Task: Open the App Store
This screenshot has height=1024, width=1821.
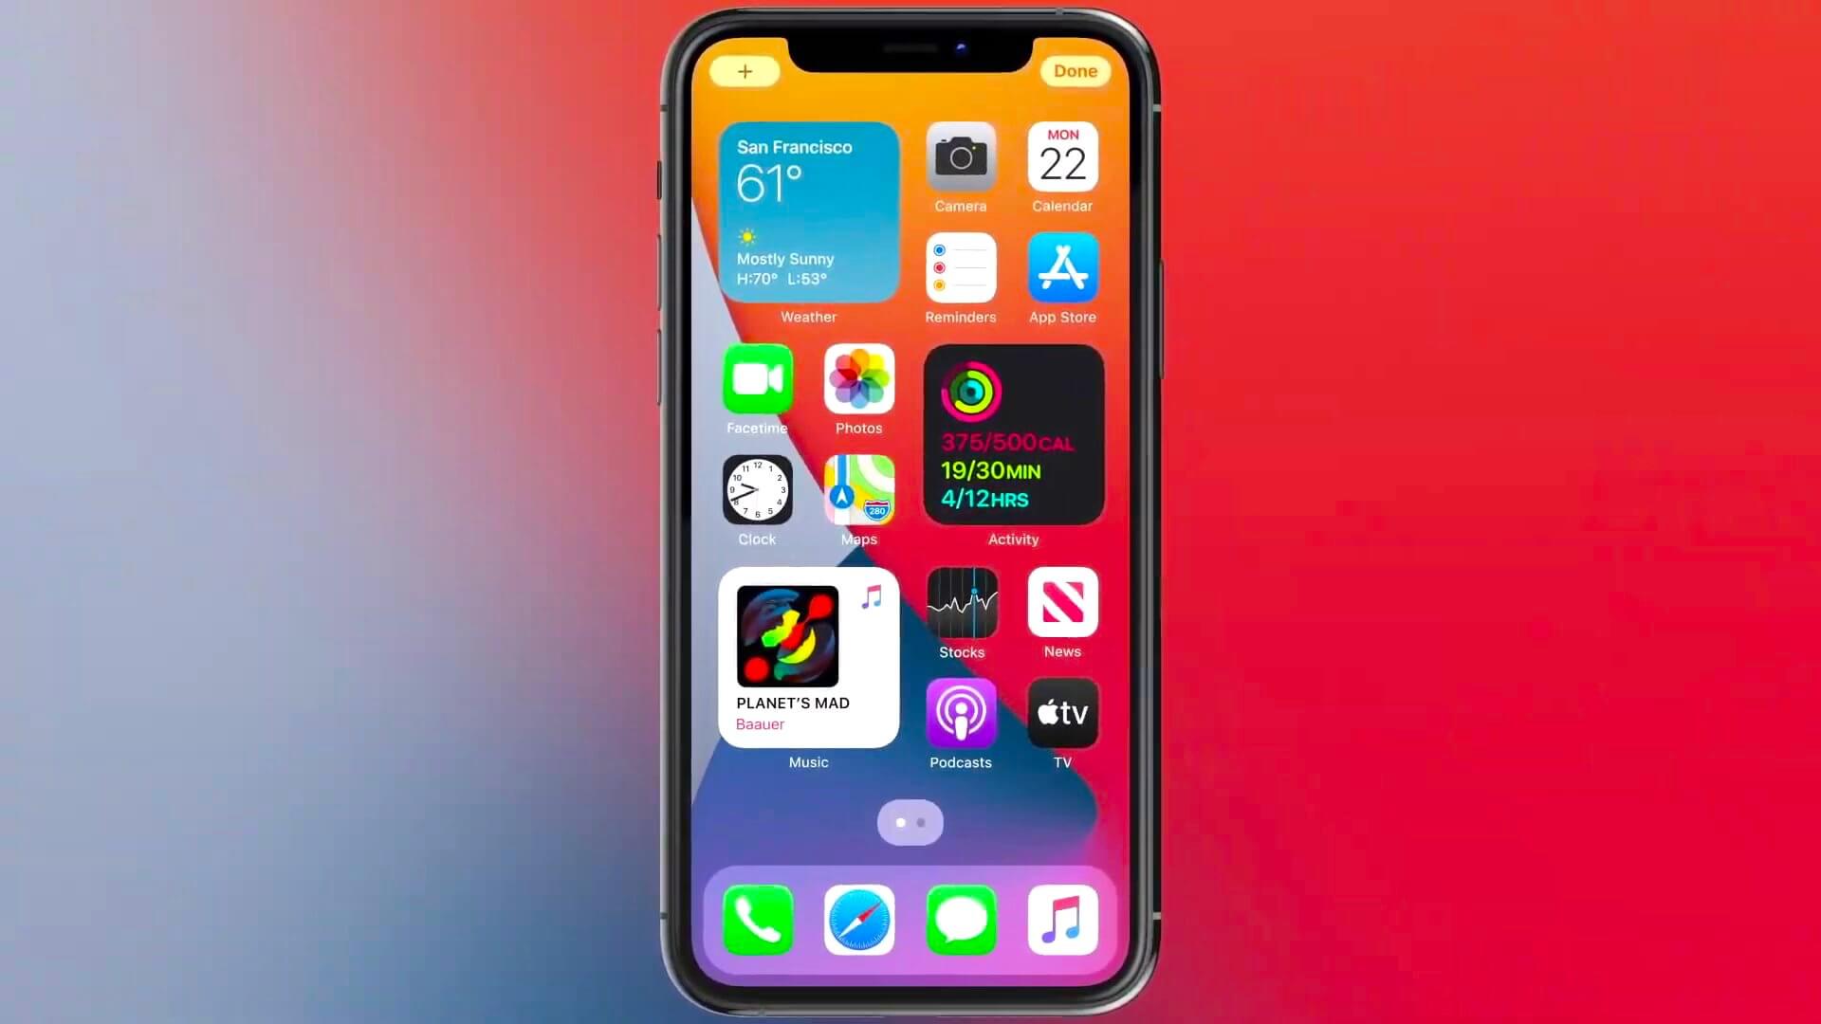Action: pos(1062,267)
